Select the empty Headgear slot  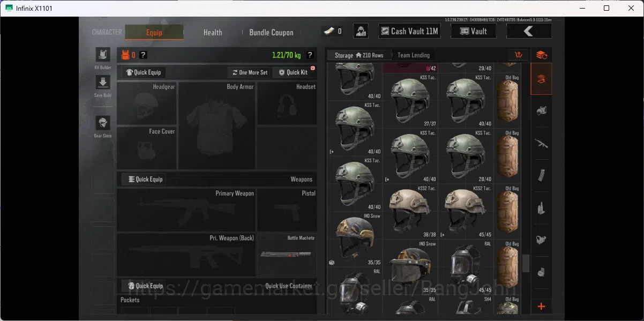tap(147, 103)
